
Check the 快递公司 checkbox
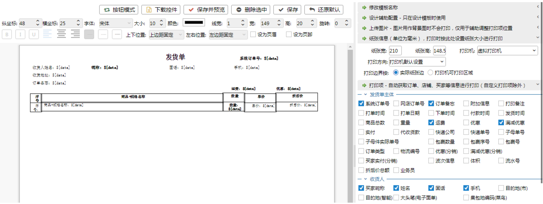(x=431, y=132)
